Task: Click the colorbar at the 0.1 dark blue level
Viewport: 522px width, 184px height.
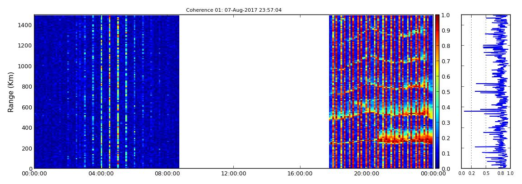Action: 437,153
